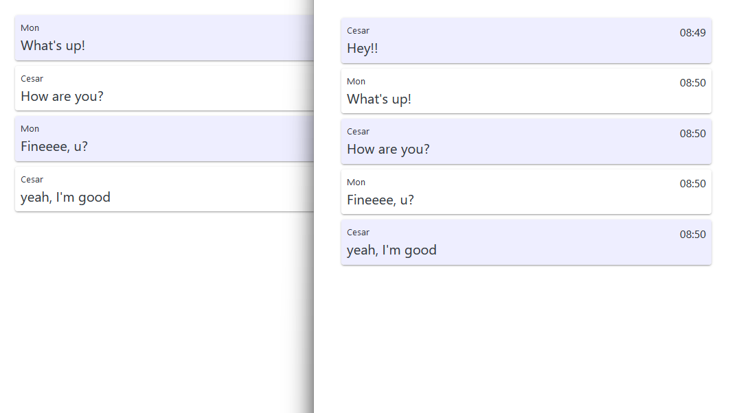The image size is (730, 413).
Task: Click the sender name Cesar on the Hey!! message
Action: point(358,30)
